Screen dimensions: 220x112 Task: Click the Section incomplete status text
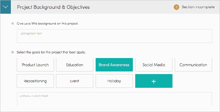click(198, 7)
